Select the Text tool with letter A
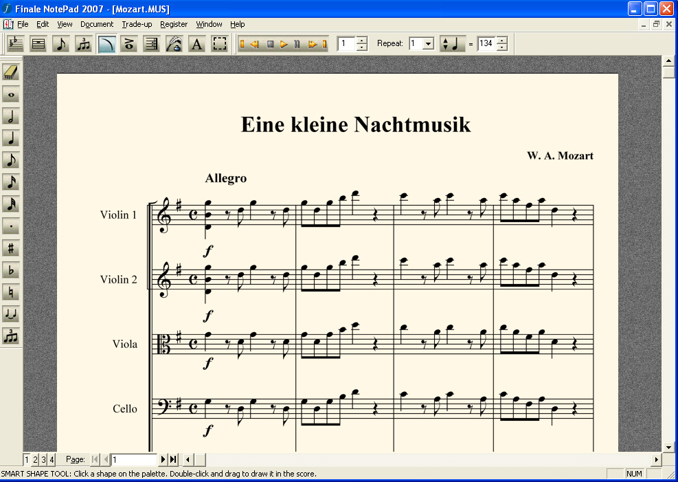678x482 pixels. (x=196, y=44)
